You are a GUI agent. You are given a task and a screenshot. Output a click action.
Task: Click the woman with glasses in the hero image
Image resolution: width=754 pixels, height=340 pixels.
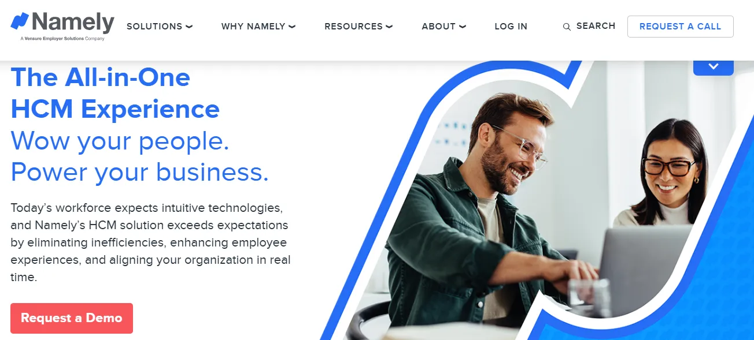[x=665, y=173]
